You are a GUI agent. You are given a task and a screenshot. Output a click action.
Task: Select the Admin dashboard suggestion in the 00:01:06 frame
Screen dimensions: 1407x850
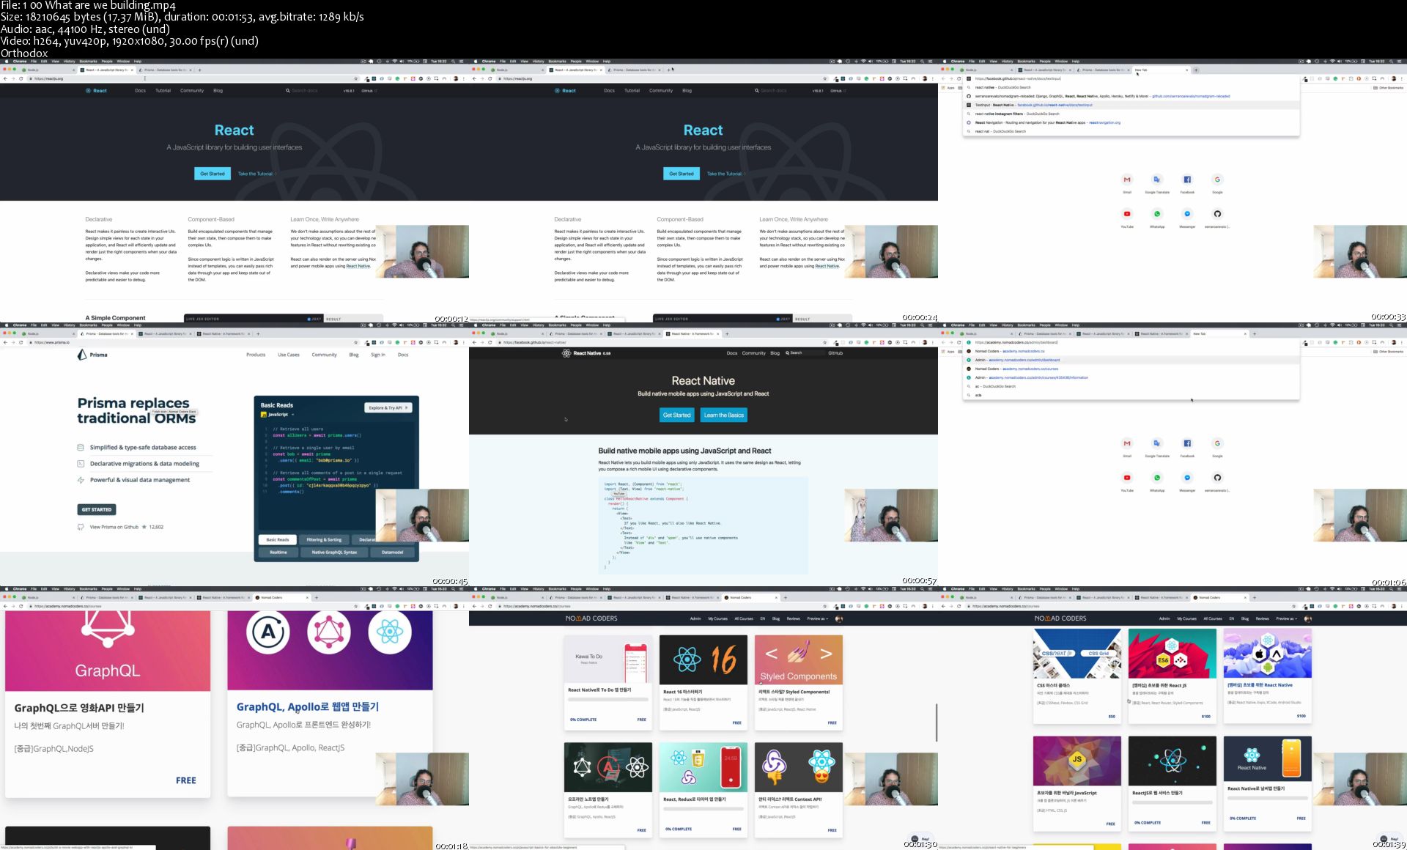pos(1132,360)
